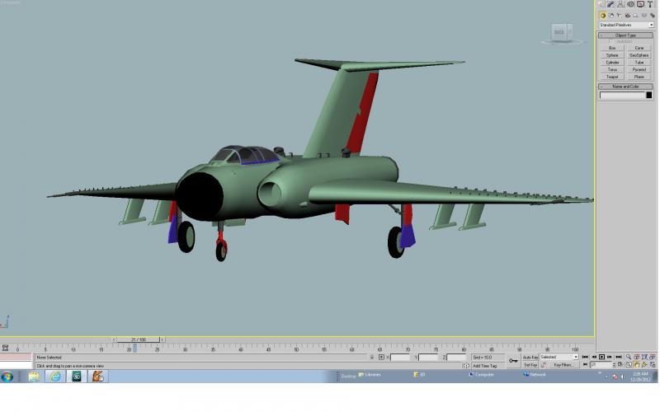Open the Standard Primitives dropdown

click(626, 25)
